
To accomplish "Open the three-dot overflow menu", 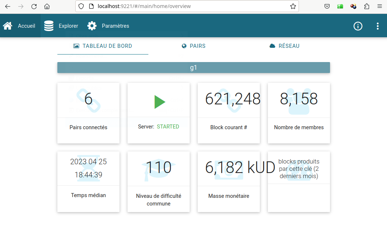I will coord(377,26).
